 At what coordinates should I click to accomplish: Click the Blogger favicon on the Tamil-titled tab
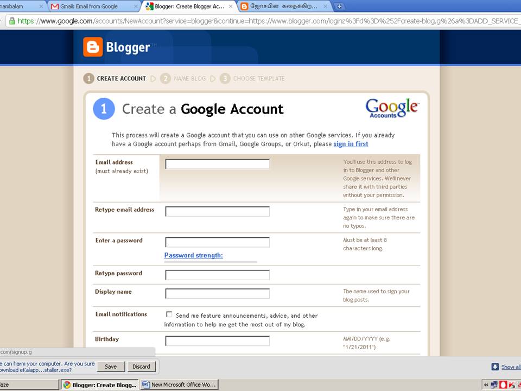(x=244, y=7)
